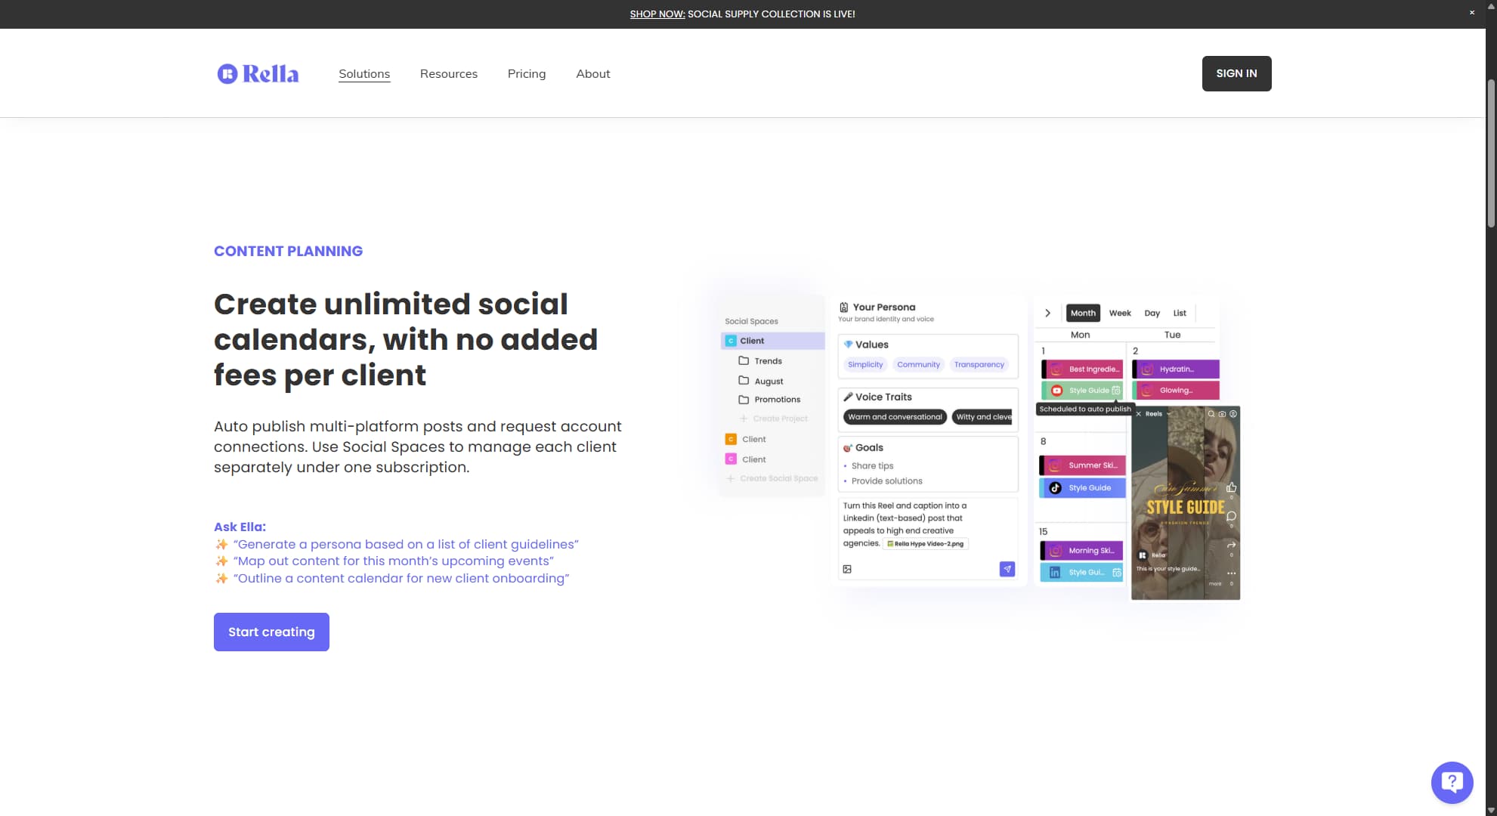The image size is (1497, 816).
Task: Open the help chat bubble
Action: pyautogui.click(x=1452, y=783)
